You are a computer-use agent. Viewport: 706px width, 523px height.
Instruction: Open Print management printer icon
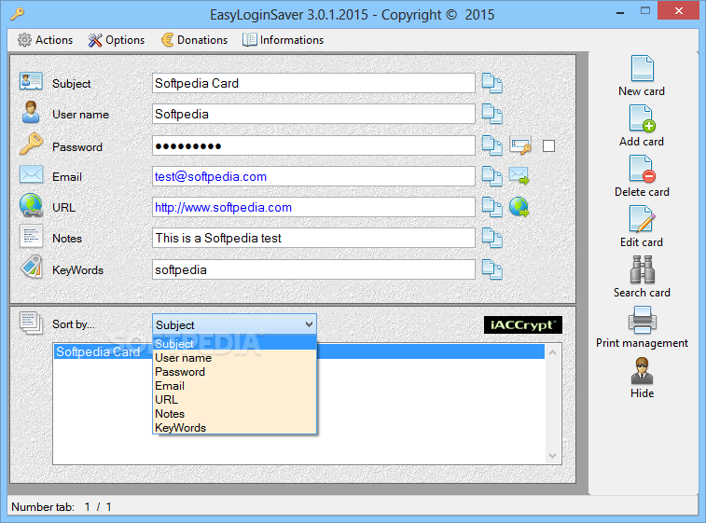pyautogui.click(x=642, y=320)
